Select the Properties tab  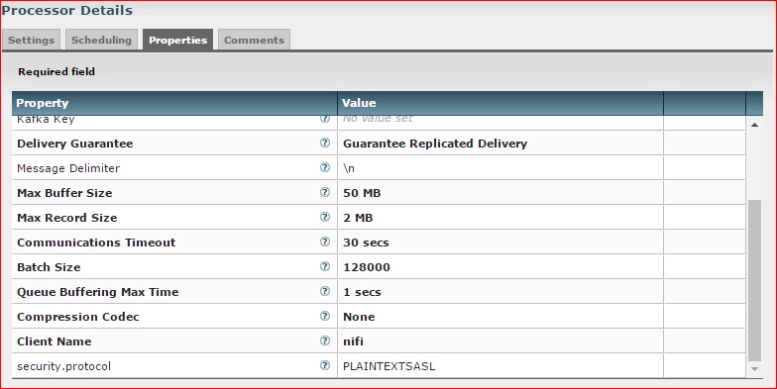pos(178,40)
